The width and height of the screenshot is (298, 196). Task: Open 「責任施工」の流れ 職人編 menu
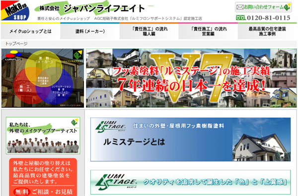point(149,31)
